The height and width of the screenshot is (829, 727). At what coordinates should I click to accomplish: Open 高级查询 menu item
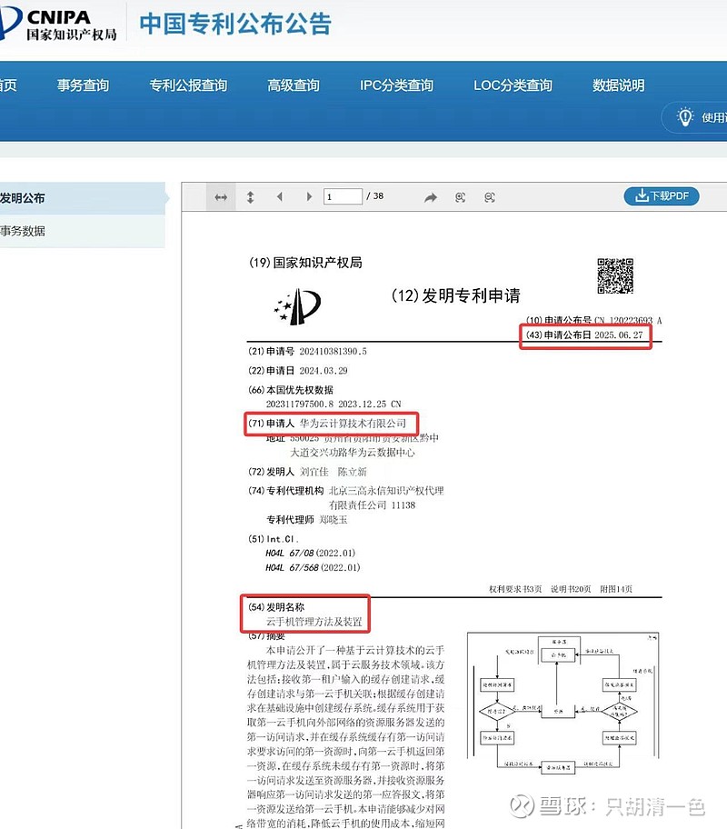(294, 85)
